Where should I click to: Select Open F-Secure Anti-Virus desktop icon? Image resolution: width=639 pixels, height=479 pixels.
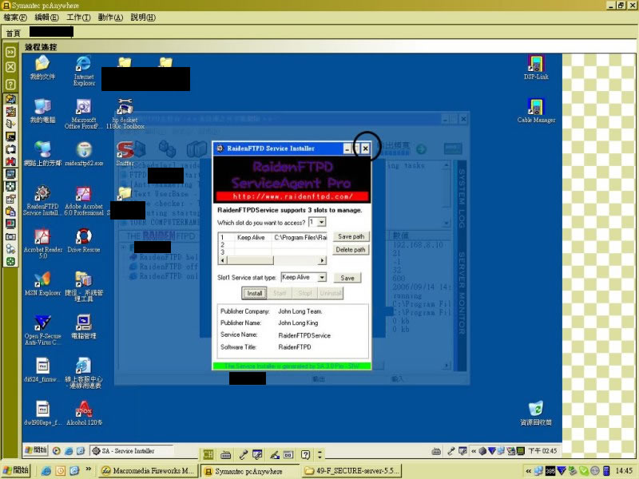pyautogui.click(x=42, y=330)
